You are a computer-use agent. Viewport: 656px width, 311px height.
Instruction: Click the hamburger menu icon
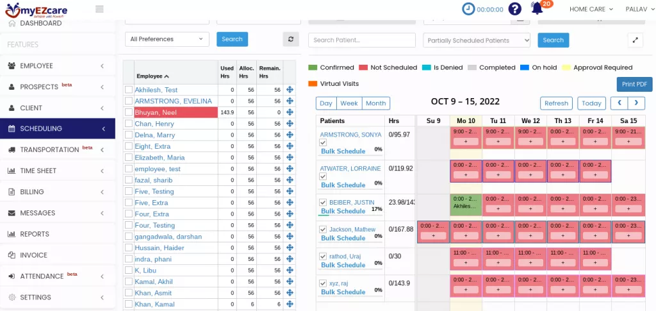pos(99,9)
